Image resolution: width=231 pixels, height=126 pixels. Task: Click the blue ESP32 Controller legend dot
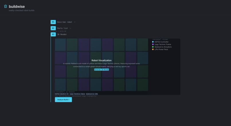pos(153,42)
